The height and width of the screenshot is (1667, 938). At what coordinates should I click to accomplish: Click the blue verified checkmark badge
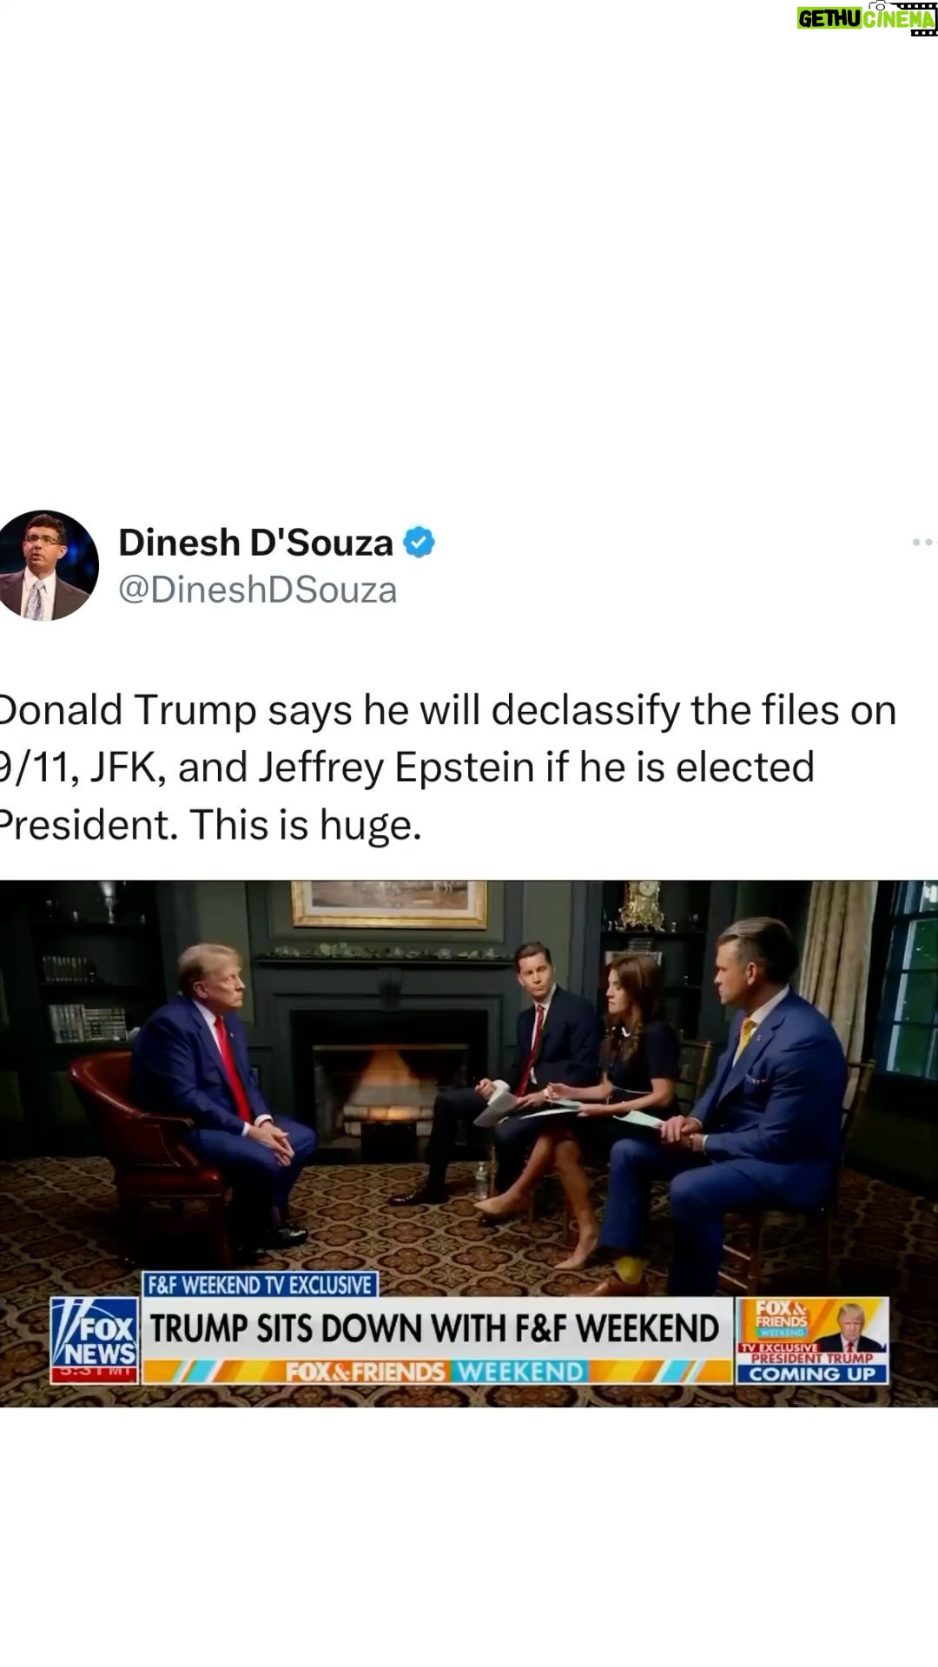click(420, 543)
